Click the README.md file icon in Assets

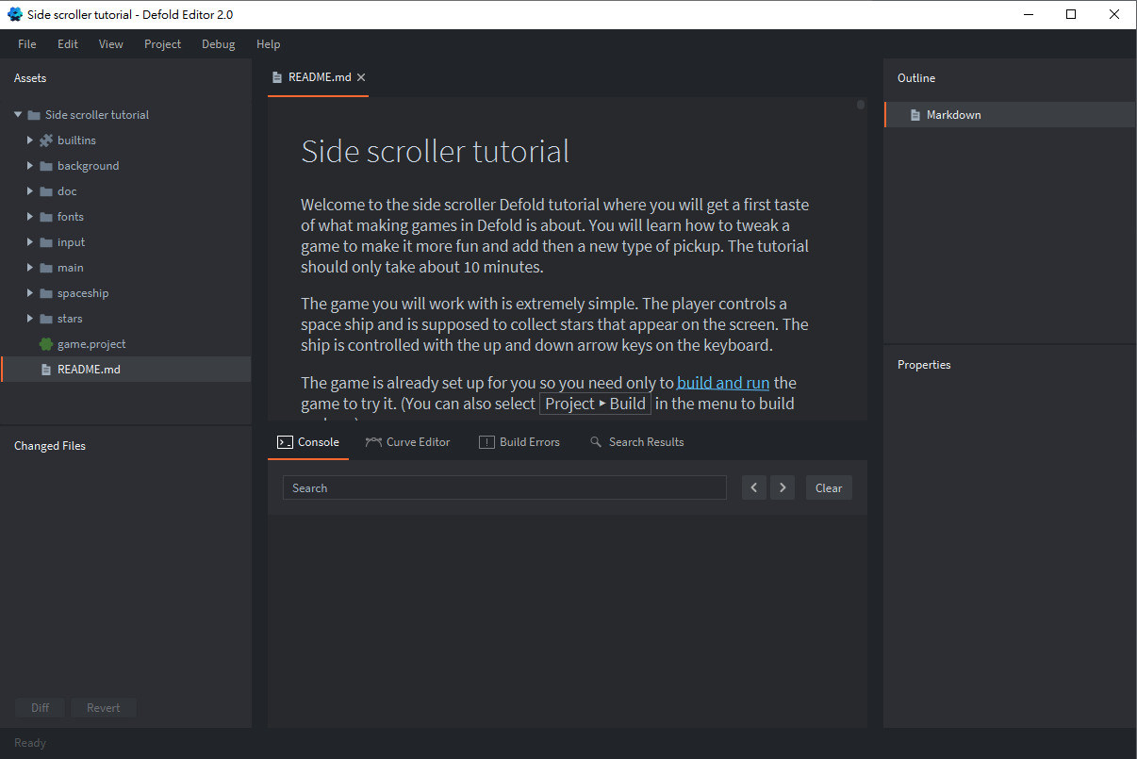pyautogui.click(x=46, y=370)
